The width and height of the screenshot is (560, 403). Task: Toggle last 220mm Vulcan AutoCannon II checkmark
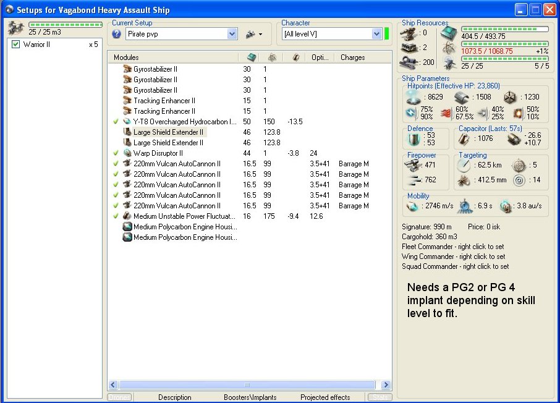pos(116,206)
